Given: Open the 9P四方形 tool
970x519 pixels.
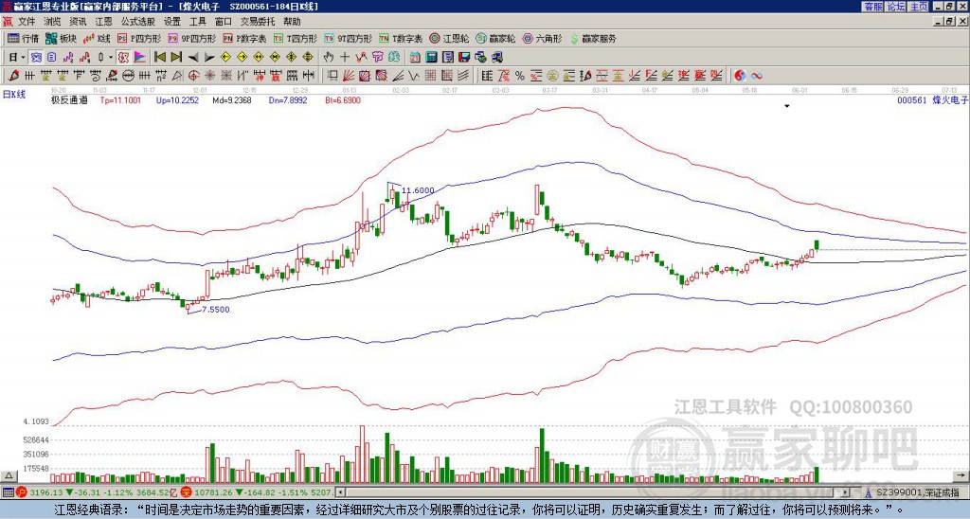Looking at the screenshot, I should [191, 38].
